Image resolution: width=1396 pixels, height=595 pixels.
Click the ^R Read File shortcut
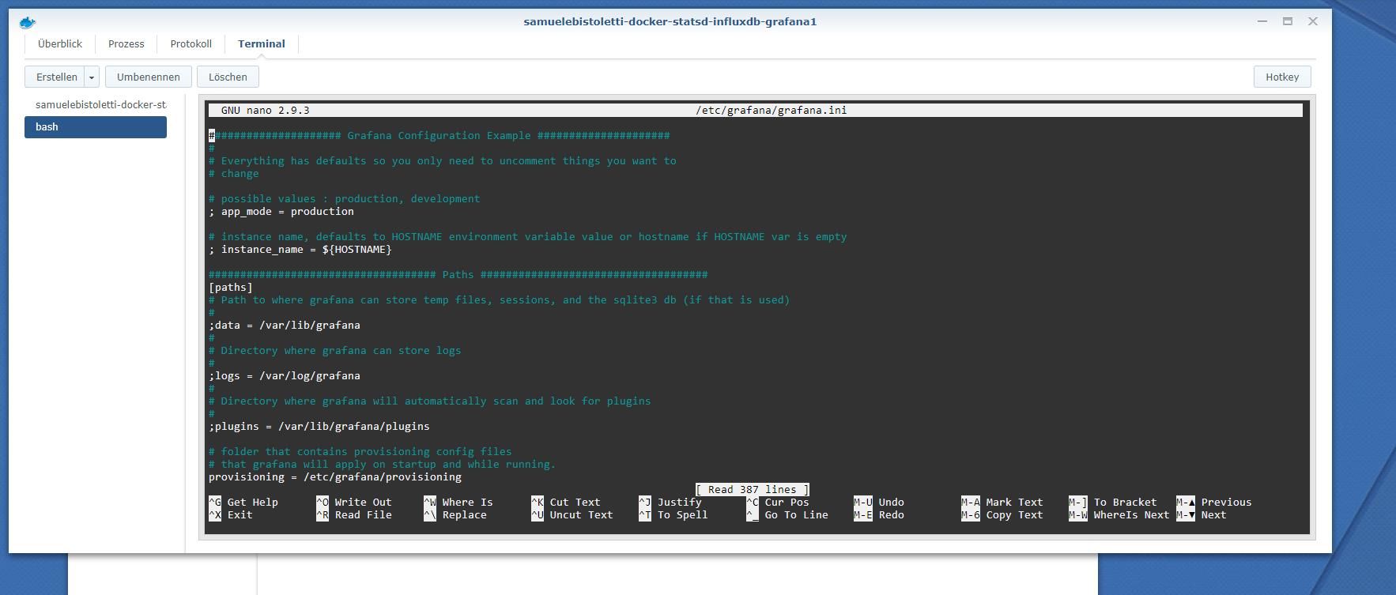coord(354,515)
